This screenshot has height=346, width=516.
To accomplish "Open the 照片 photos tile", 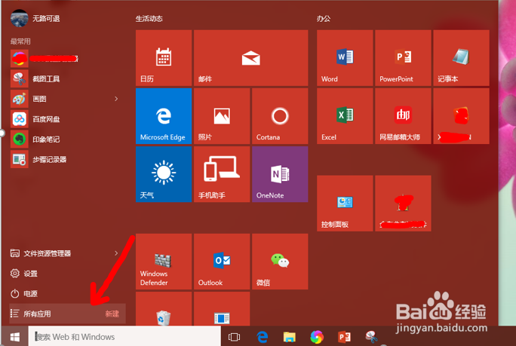I will click(x=222, y=116).
